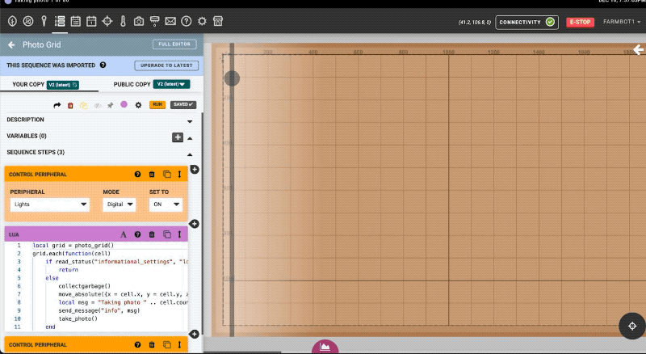Screen dimensions: 646x354
Task: Open the Photos camera icon
Action: [139, 21]
